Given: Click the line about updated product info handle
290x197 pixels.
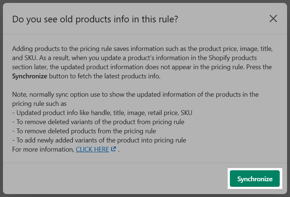Looking at the screenshot, I should [x=102, y=113].
